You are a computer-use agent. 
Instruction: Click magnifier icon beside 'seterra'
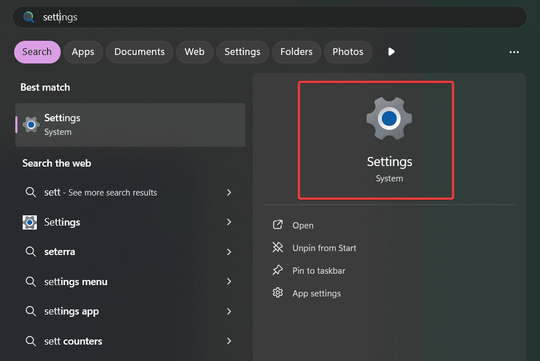click(31, 252)
